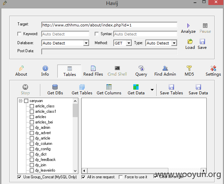Screen dimensions: 224x184
Task: Check the dy_admin table checkbox
Action: [32, 128]
